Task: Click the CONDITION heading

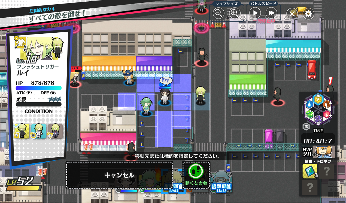Action: (38, 111)
